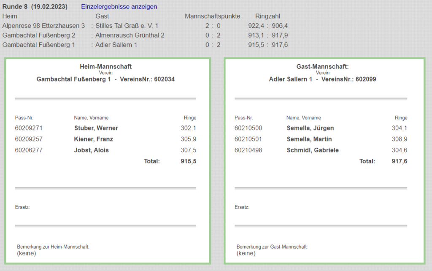
Task: Select shooter Jobst, Alois
Action: (x=92, y=150)
